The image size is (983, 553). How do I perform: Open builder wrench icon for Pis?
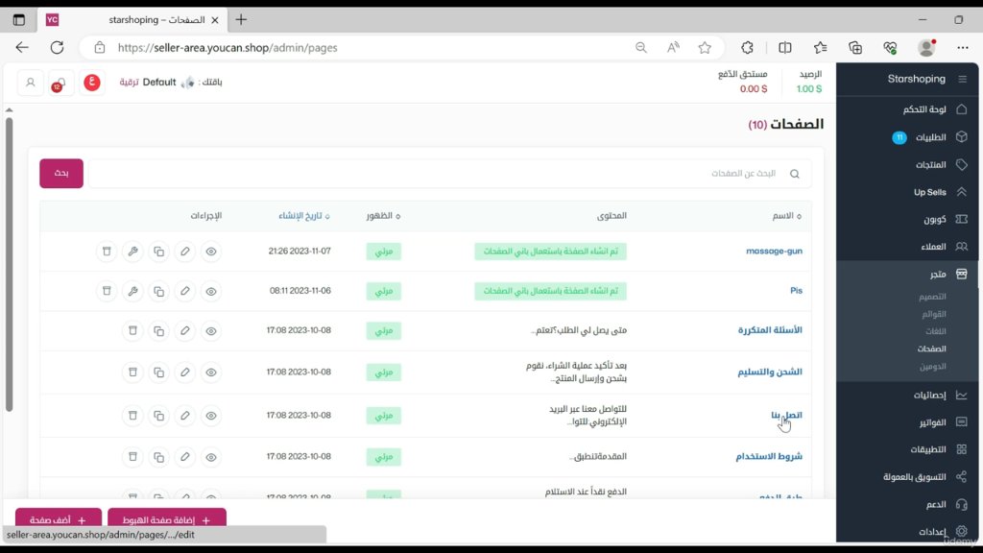pyautogui.click(x=132, y=292)
